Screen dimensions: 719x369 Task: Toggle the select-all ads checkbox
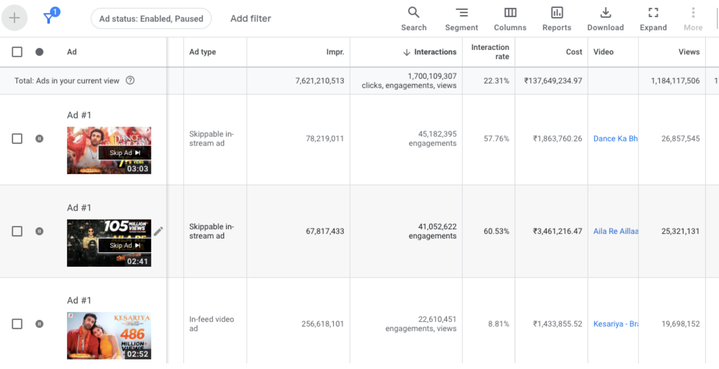point(17,52)
